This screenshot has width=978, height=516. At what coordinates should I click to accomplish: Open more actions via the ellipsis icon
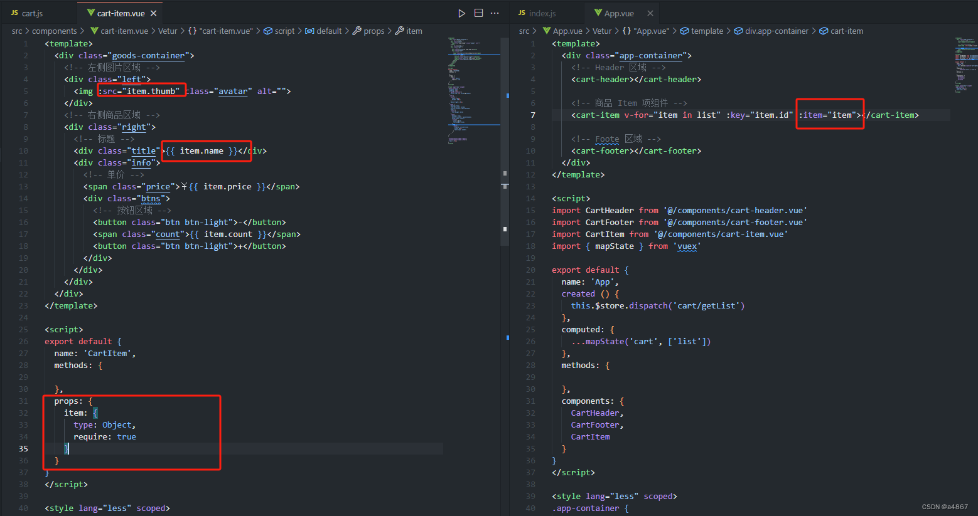tap(495, 13)
